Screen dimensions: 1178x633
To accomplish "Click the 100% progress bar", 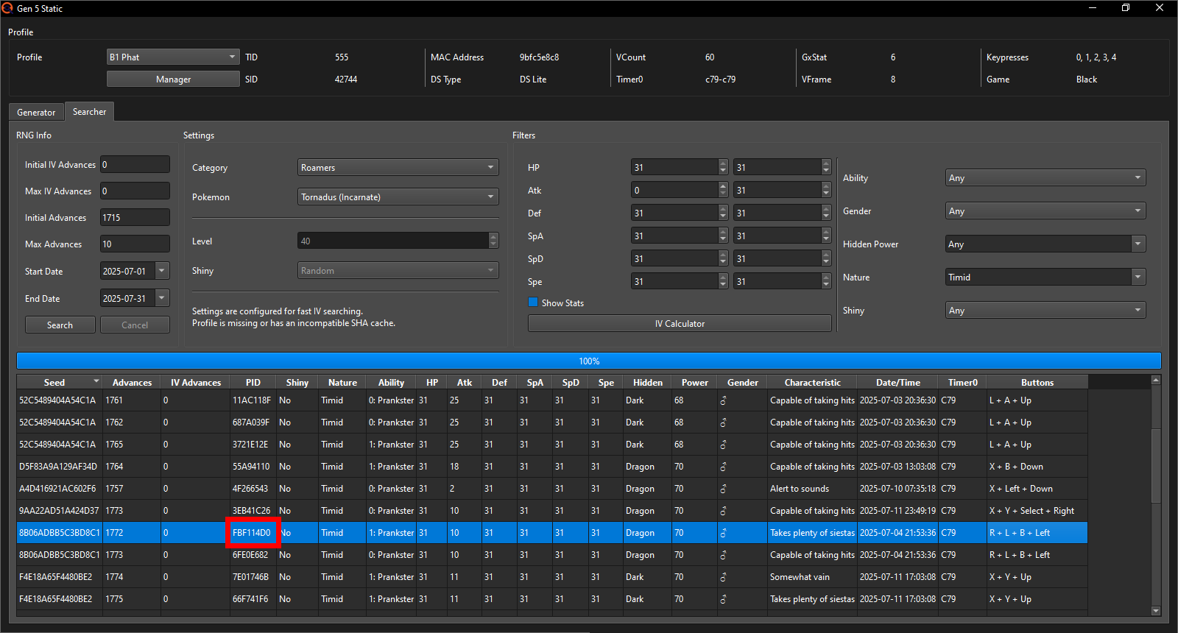I will [588, 361].
